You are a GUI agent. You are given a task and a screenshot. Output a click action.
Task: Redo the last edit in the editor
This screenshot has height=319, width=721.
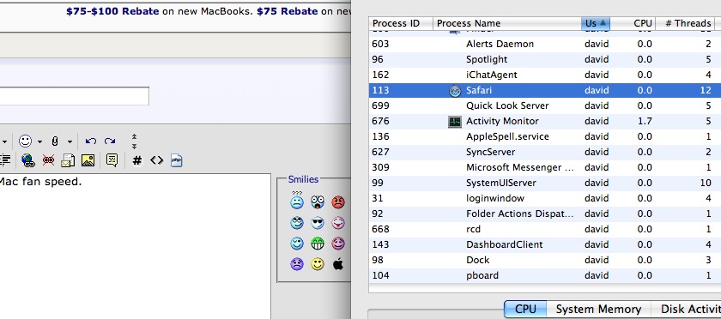tap(110, 141)
